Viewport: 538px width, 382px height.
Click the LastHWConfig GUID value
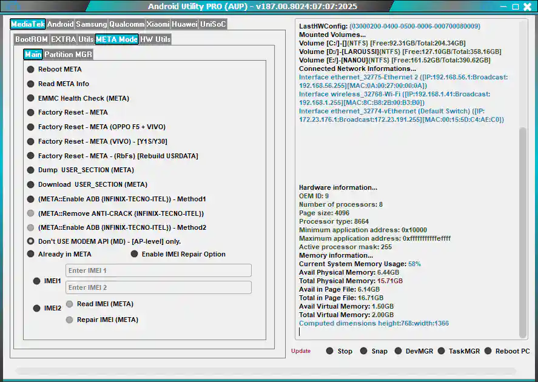pos(415,27)
